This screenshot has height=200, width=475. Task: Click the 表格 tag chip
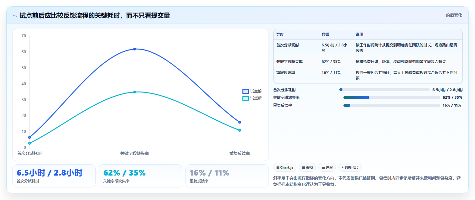coord(307,167)
